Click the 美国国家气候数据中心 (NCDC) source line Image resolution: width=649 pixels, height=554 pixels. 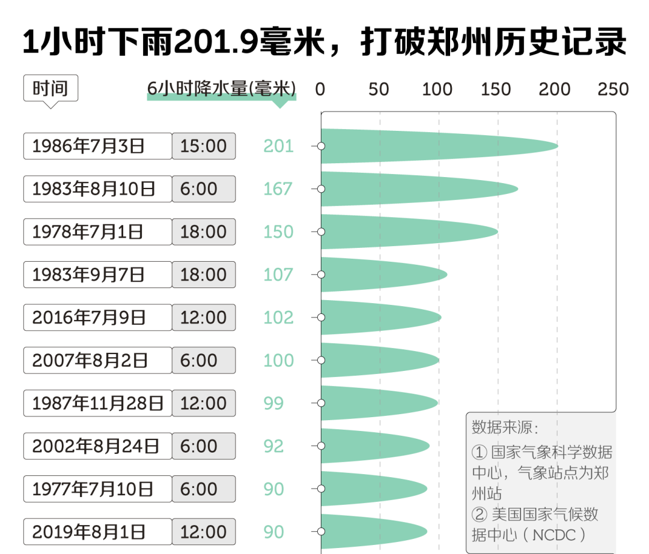(535, 525)
